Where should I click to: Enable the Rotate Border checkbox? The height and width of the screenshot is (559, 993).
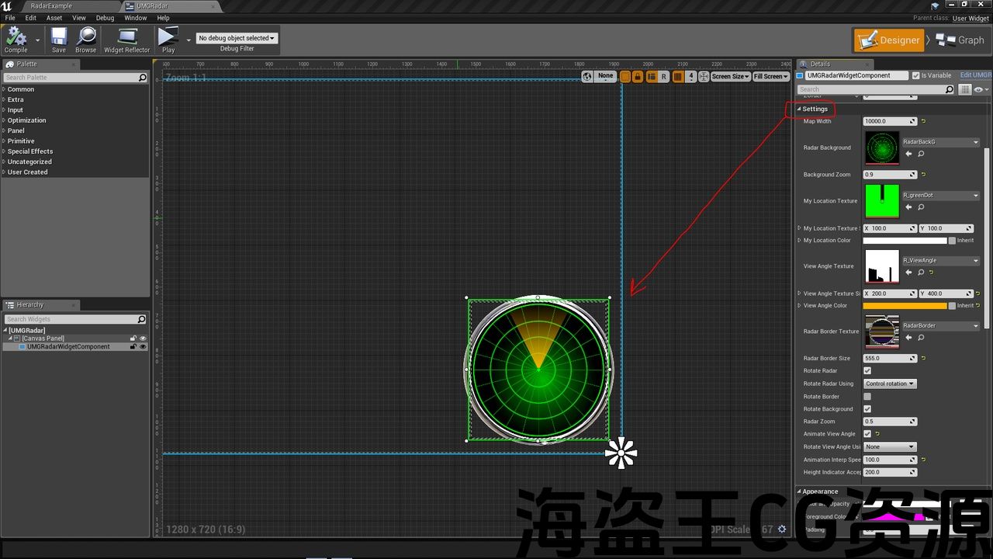point(867,397)
